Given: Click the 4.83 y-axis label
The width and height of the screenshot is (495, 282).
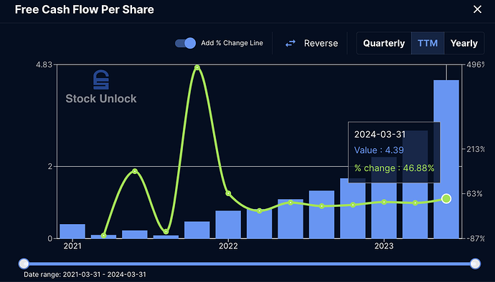Looking at the screenshot, I should click(x=44, y=64).
